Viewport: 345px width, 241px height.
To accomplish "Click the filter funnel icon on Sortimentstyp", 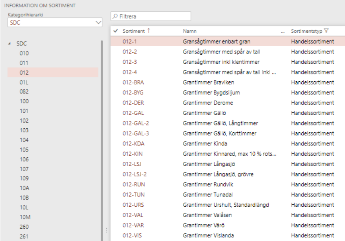I will (x=327, y=31).
